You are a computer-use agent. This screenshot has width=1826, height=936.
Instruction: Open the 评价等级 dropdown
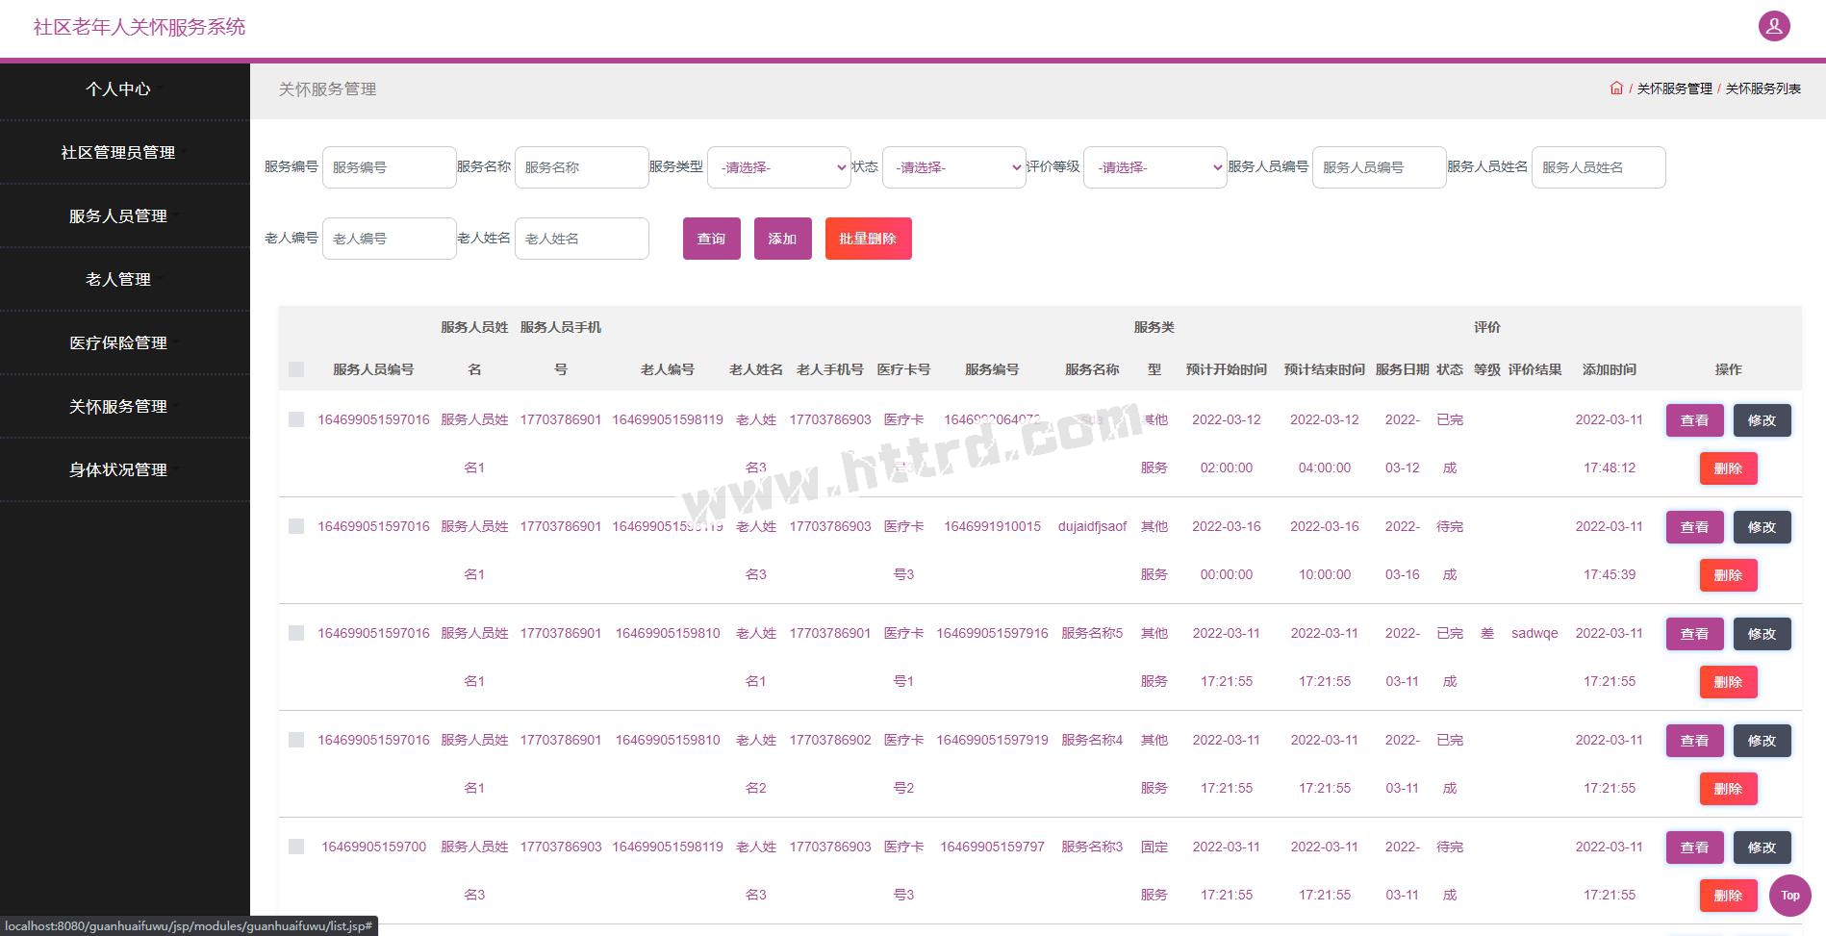point(1155,167)
